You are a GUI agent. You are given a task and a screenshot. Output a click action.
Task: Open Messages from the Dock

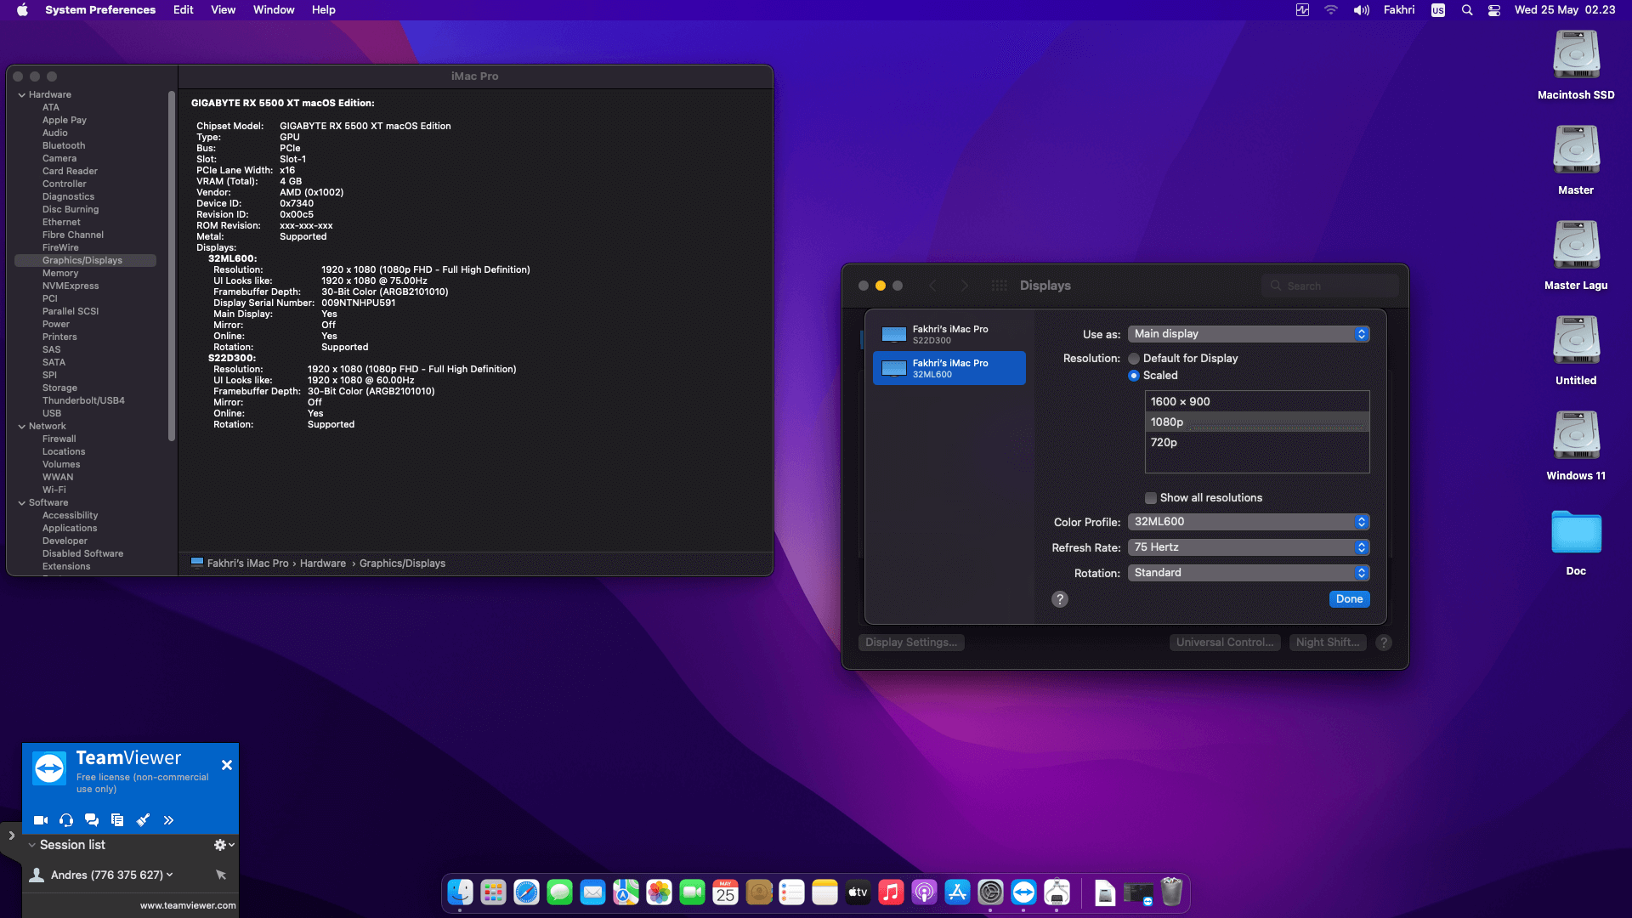(560, 892)
